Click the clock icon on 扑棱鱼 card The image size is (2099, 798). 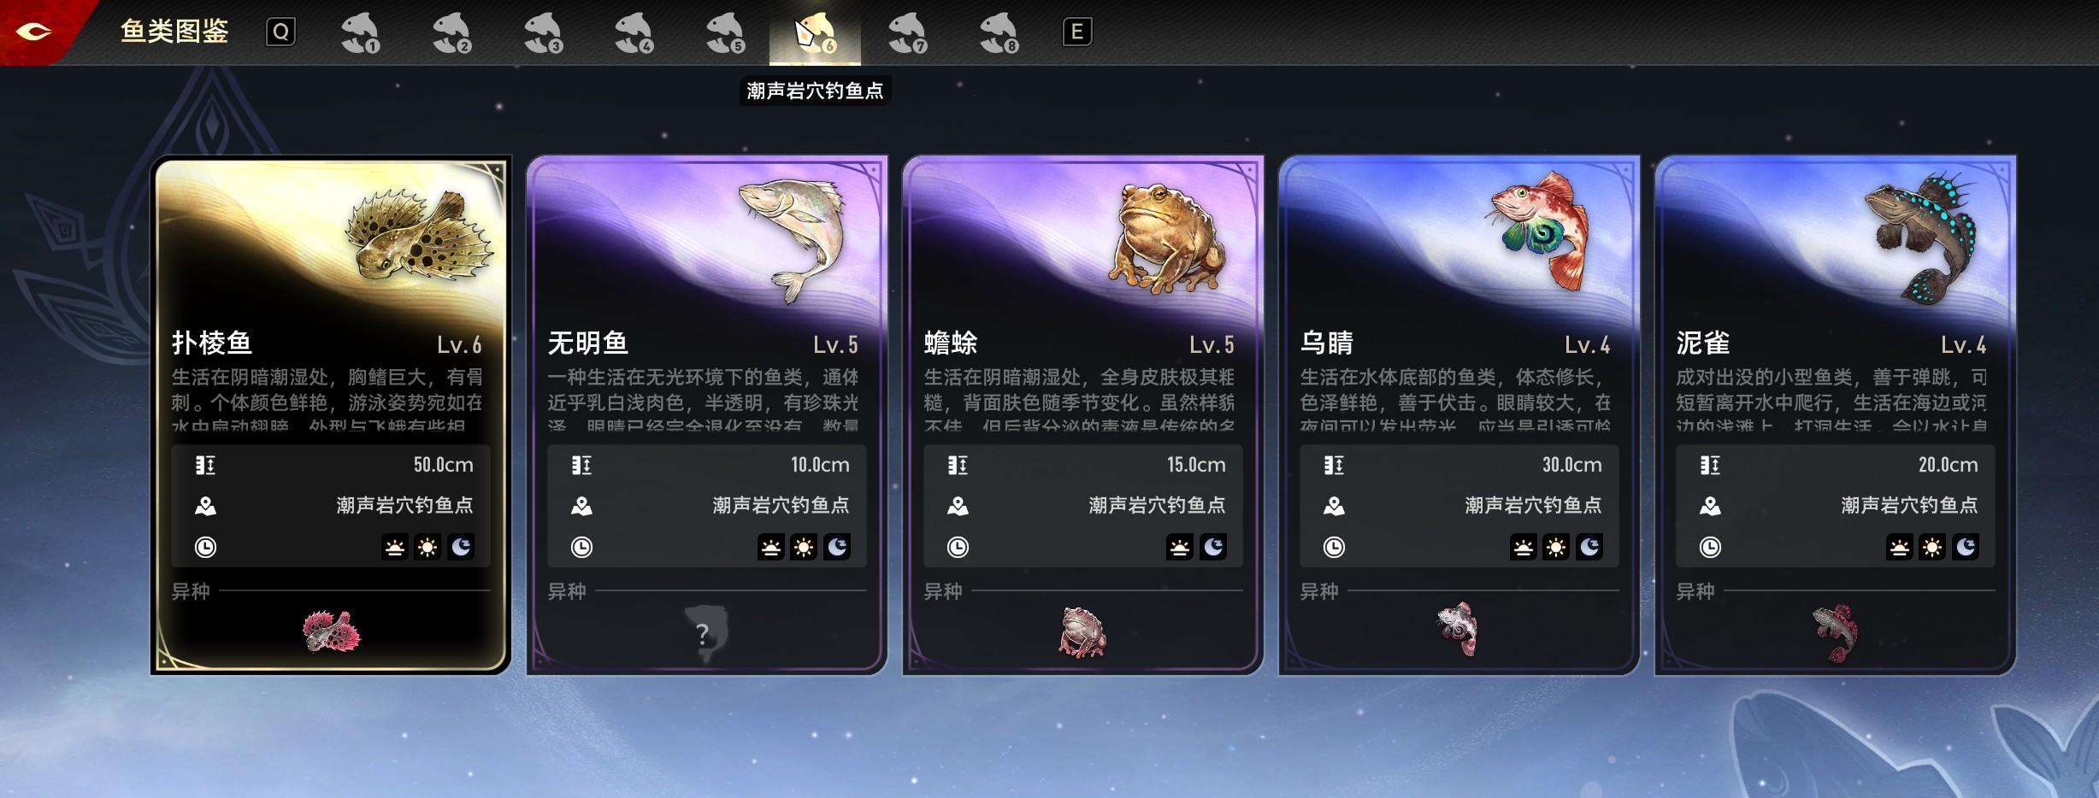tap(205, 547)
